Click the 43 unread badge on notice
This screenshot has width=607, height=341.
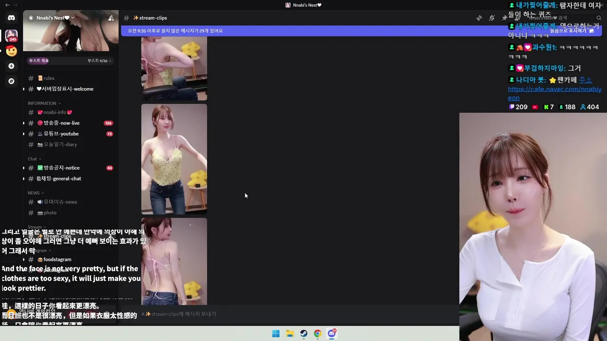click(x=110, y=168)
